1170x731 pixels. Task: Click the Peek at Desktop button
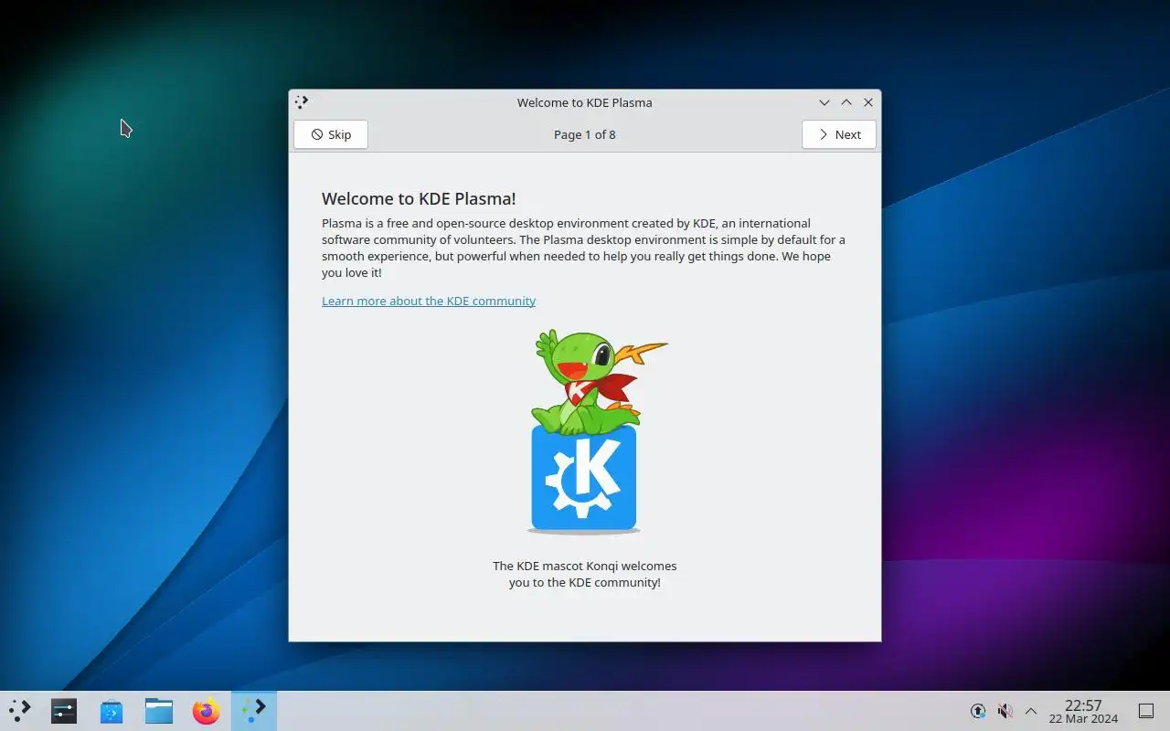coord(1146,711)
